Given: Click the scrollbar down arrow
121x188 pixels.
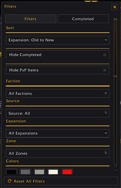Looking at the screenshot, I should (115, 171).
